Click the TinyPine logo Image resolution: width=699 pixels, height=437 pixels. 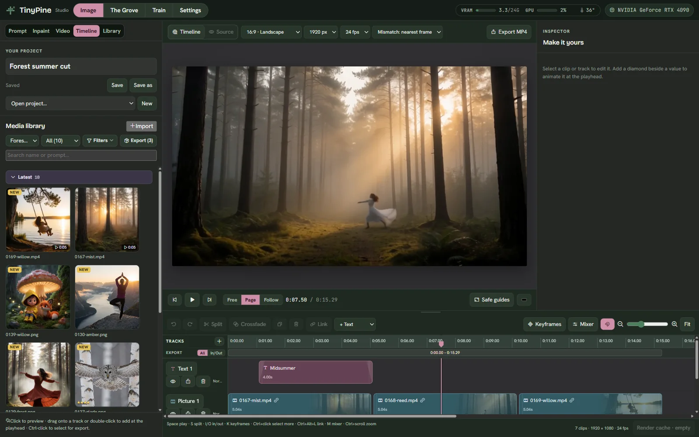click(x=29, y=10)
